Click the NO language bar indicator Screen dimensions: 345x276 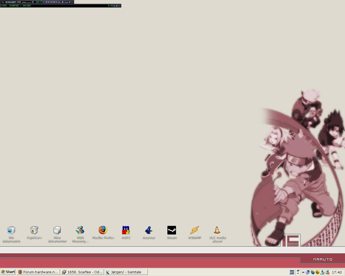pos(292,272)
